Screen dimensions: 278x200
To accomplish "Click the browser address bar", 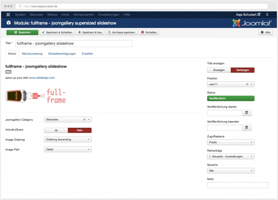I will [142, 6].
